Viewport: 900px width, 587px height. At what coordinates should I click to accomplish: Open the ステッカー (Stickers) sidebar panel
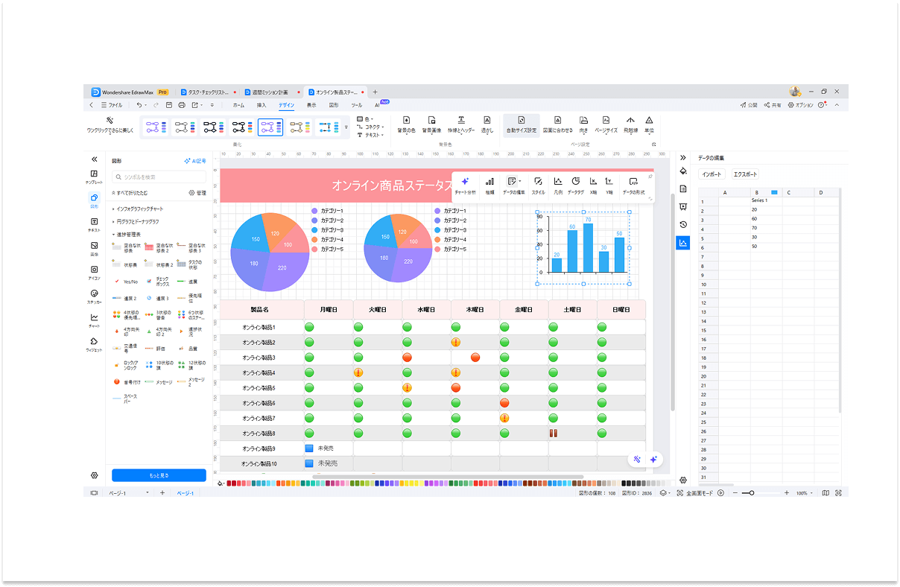[95, 296]
